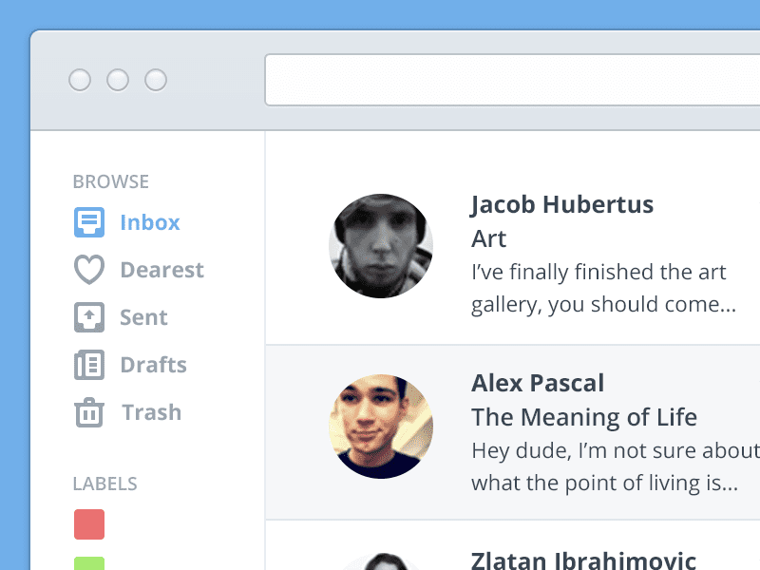This screenshot has height=570, width=760.
Task: Click the Trash bin icon
Action: [89, 412]
